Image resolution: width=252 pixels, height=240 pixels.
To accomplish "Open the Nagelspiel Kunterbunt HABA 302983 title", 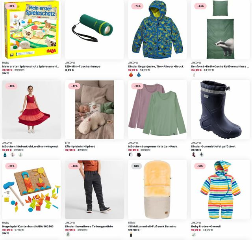I will point(28,226).
